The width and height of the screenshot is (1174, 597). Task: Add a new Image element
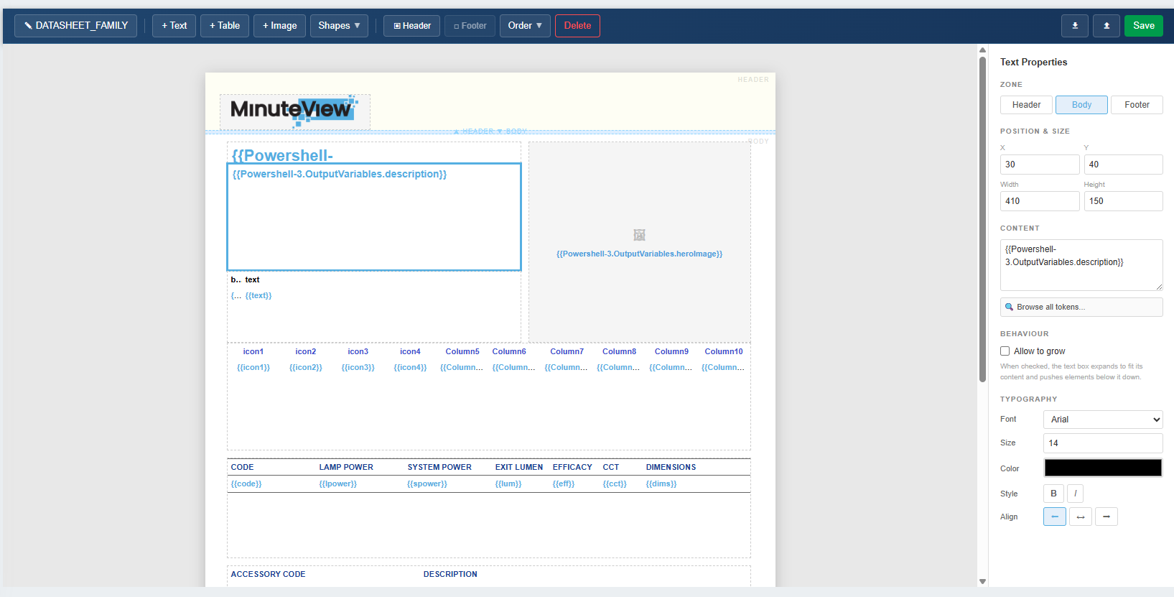click(279, 26)
